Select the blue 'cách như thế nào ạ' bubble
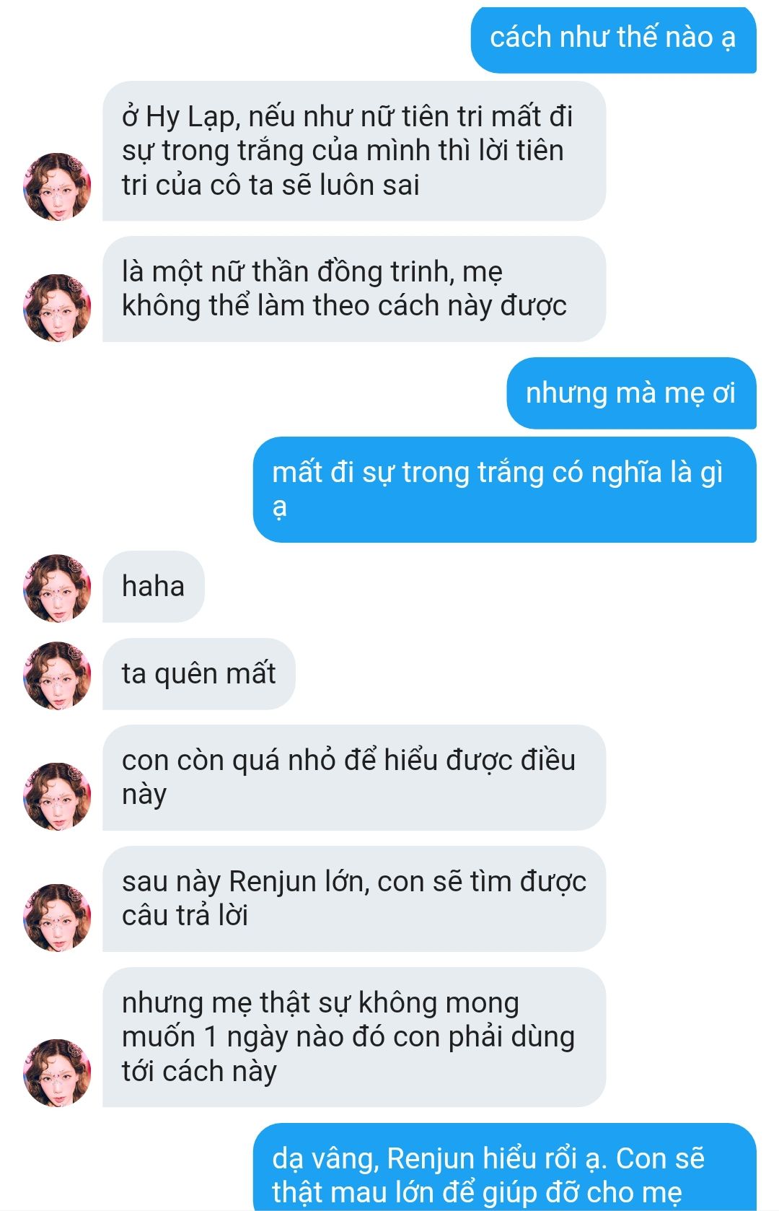Viewport: 779px width, 1211px height. (613, 38)
